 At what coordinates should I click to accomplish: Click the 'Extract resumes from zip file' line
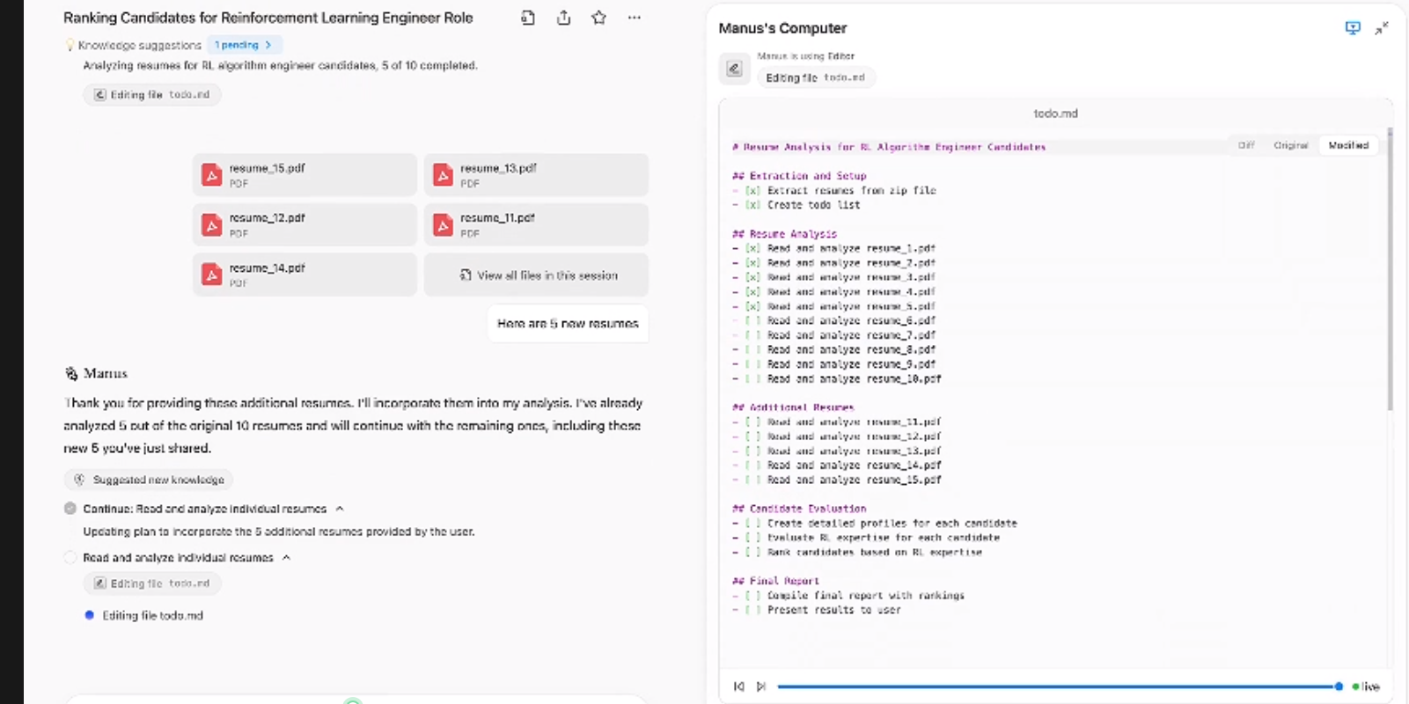click(x=834, y=191)
